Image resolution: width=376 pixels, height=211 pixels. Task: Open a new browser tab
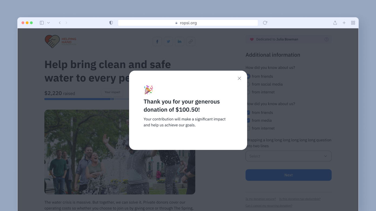(344, 23)
